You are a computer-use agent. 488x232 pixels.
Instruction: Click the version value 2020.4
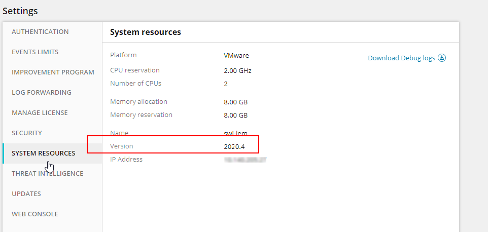click(x=234, y=146)
